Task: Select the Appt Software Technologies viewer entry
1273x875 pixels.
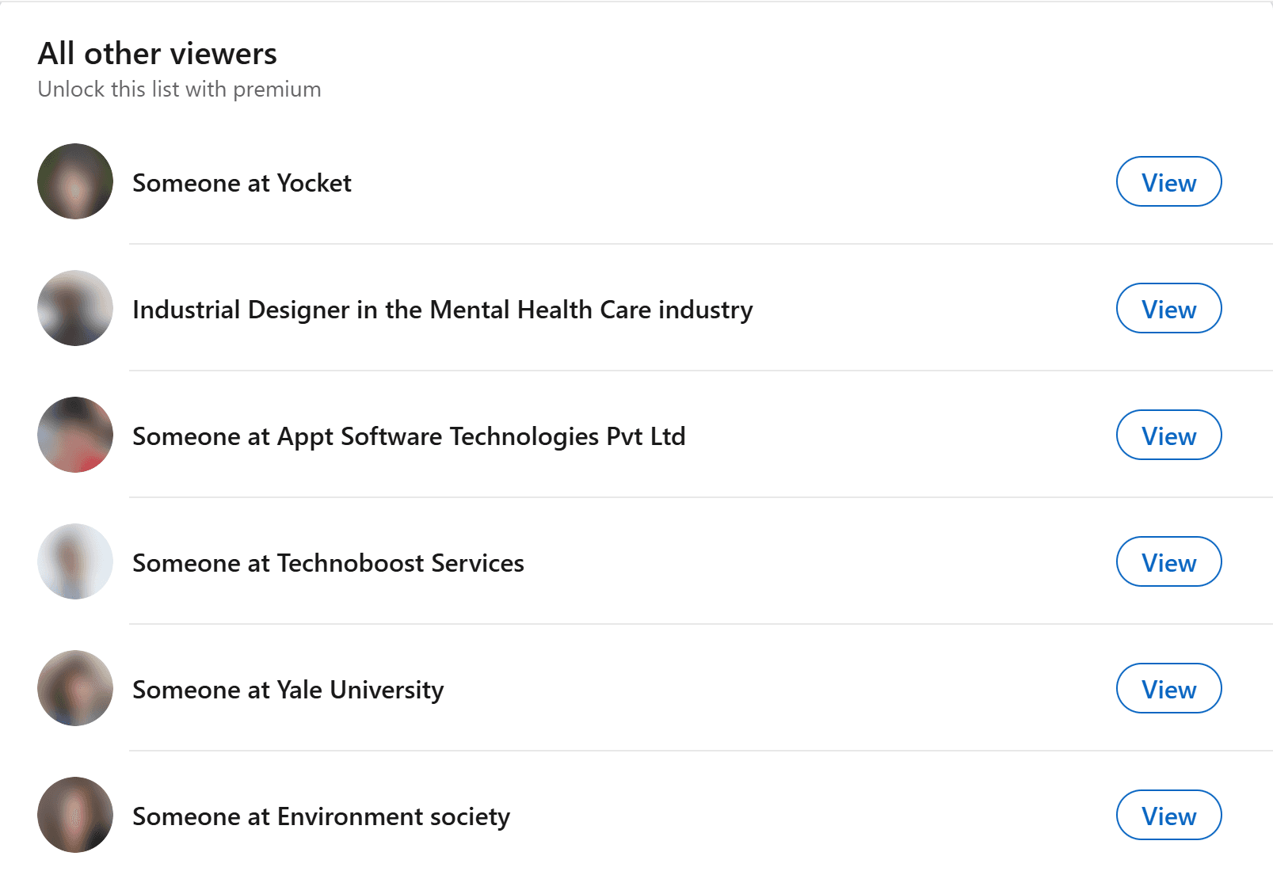Action: coord(409,436)
